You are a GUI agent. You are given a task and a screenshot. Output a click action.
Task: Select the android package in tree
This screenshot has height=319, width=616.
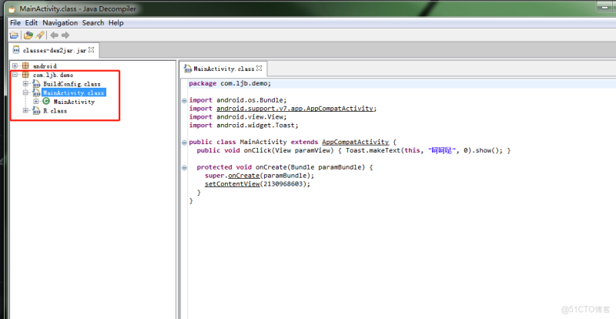click(x=45, y=66)
